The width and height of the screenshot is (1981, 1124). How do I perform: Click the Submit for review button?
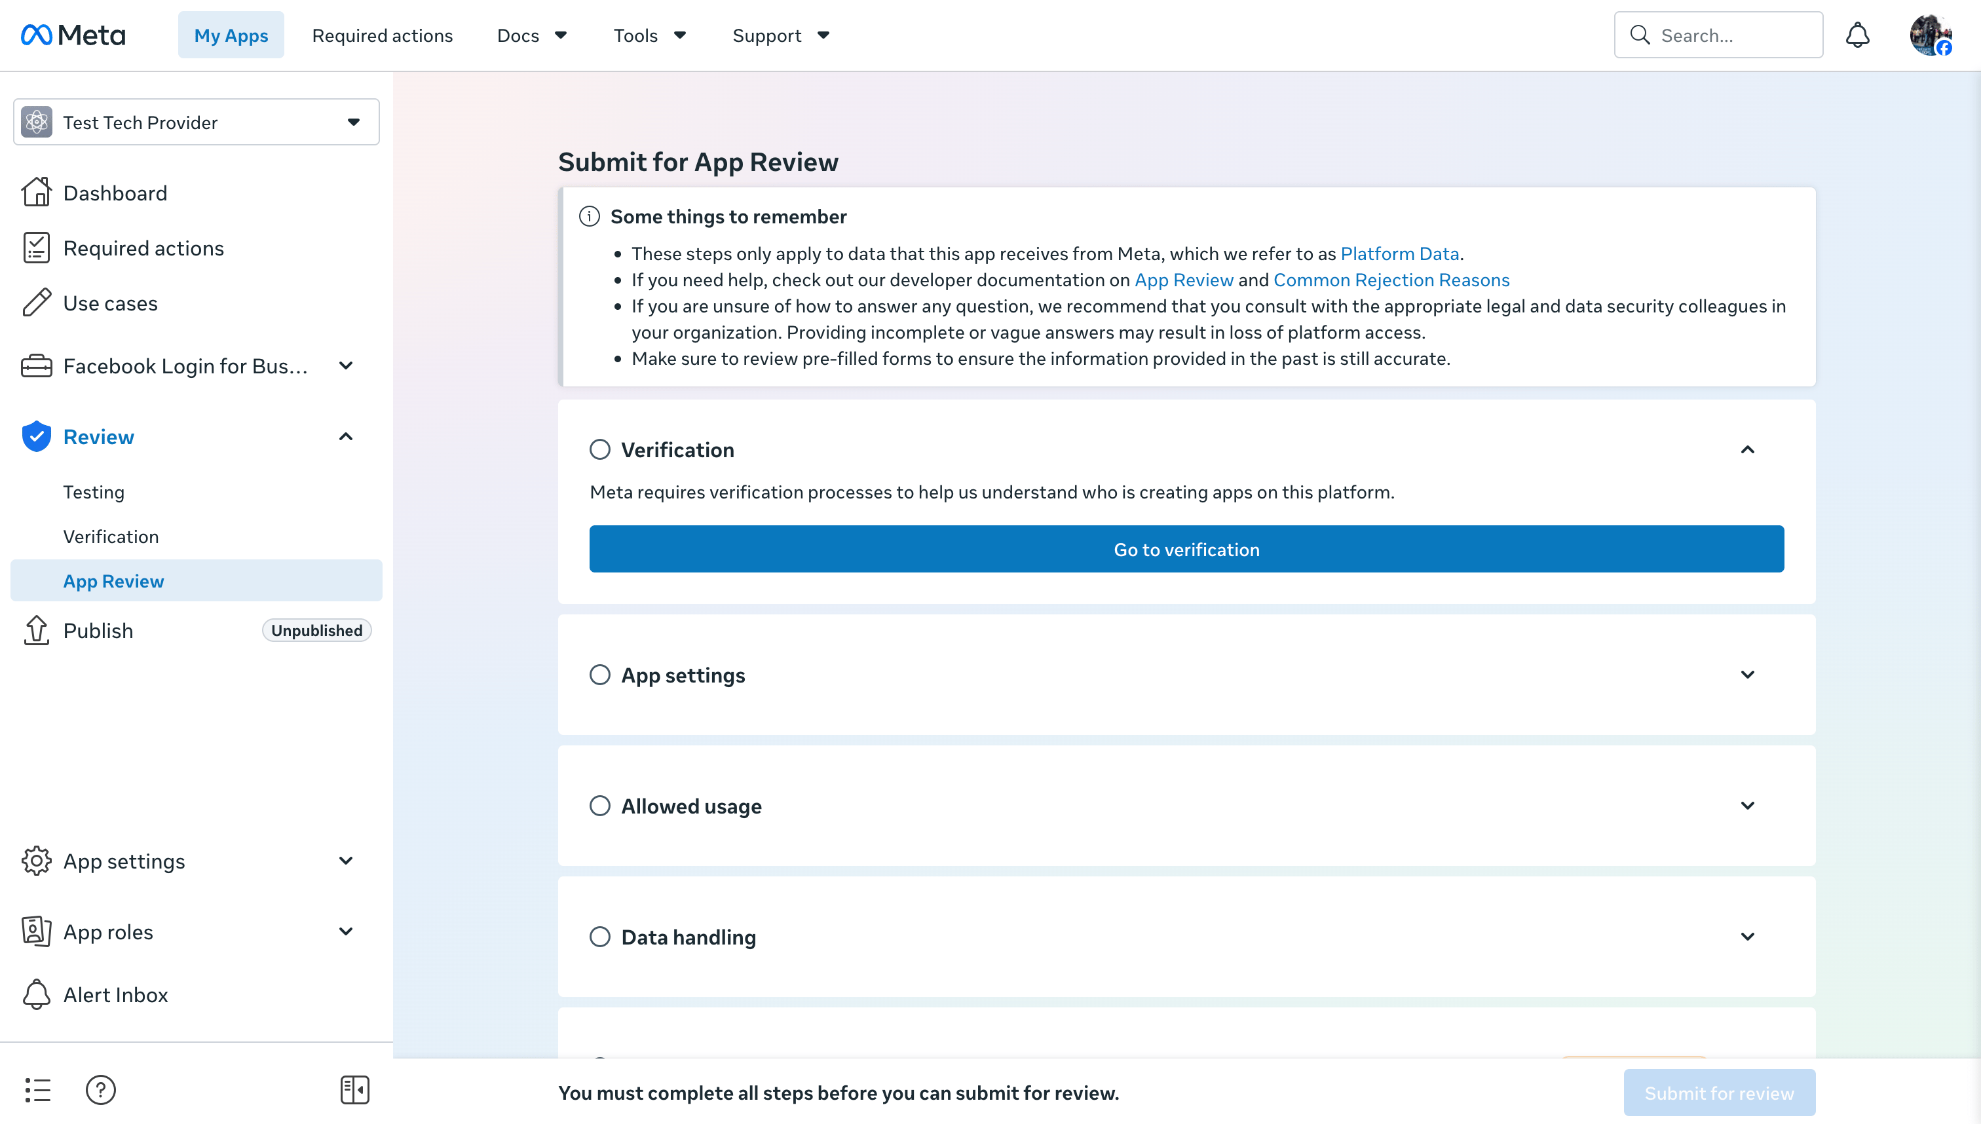[x=1718, y=1093]
